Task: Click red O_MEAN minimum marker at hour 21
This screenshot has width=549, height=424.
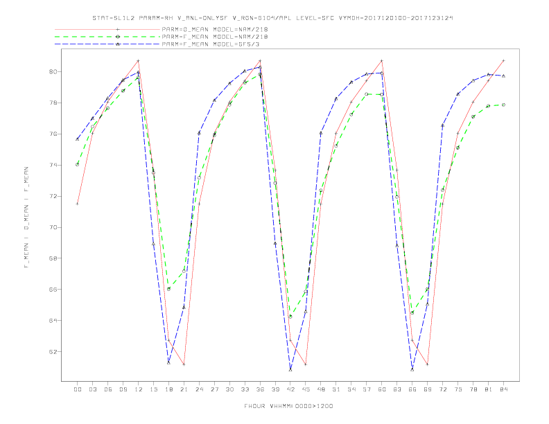Action: pyautogui.click(x=184, y=364)
